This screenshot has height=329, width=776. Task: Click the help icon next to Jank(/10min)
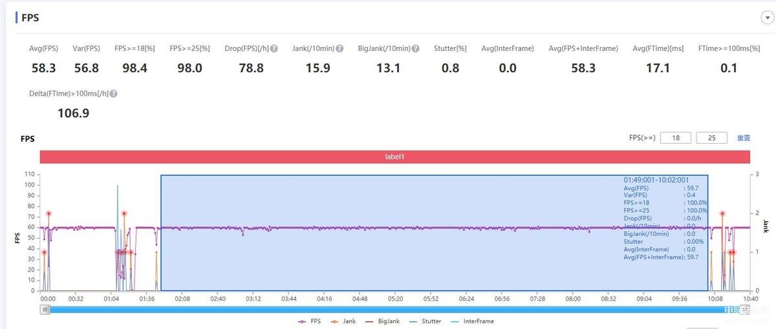click(x=339, y=48)
